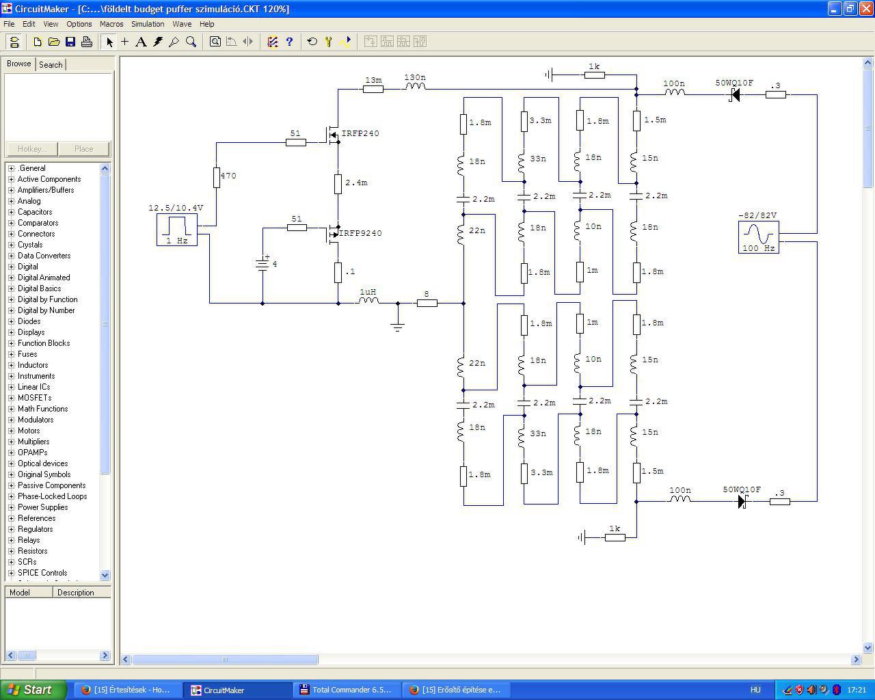Open the Wave menu
Screen dimensions: 875x700
[182, 24]
